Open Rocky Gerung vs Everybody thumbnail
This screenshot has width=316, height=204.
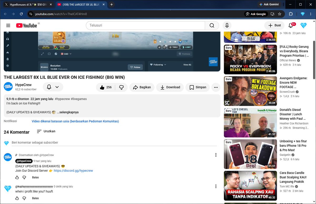(250, 59)
